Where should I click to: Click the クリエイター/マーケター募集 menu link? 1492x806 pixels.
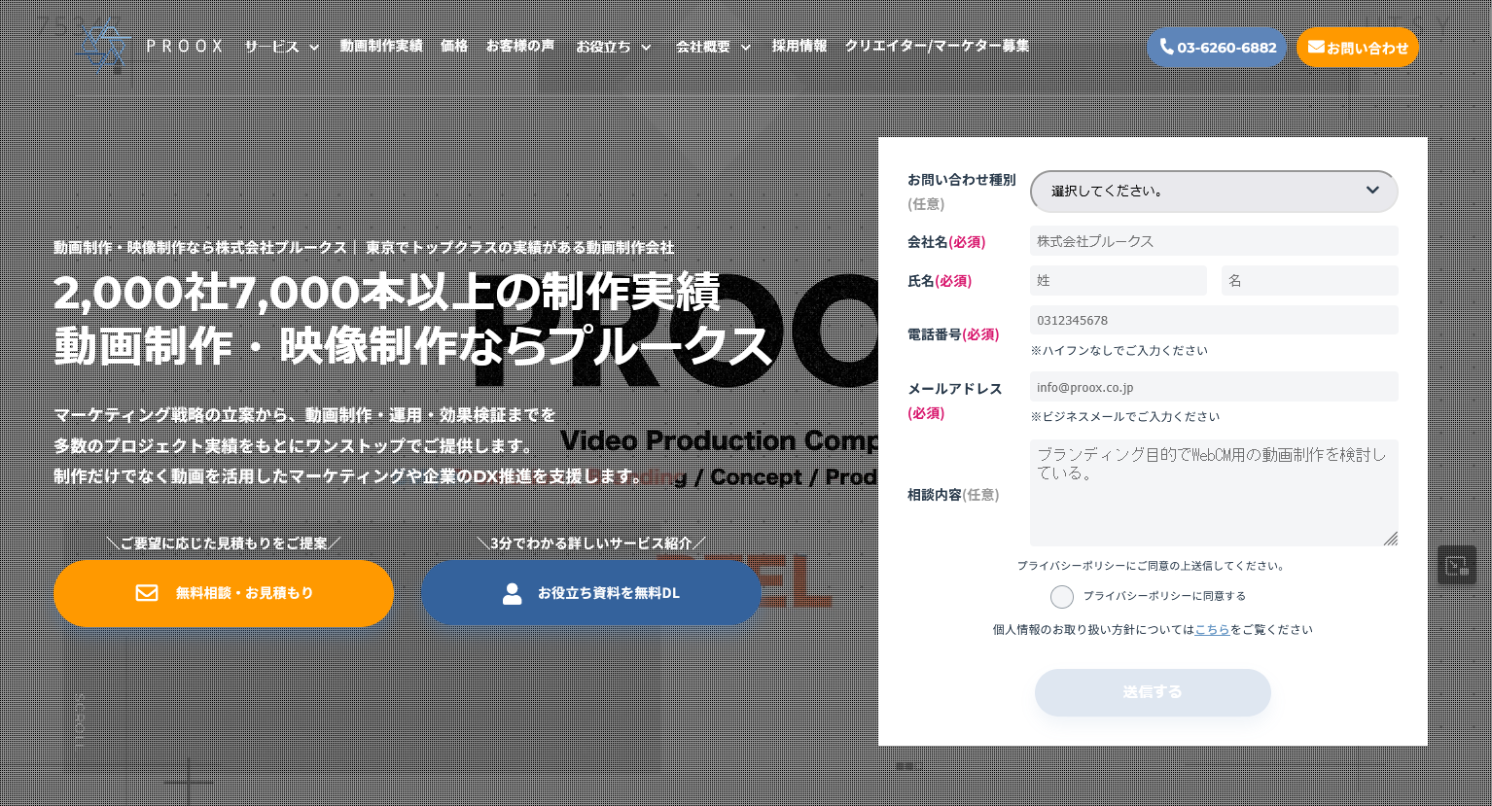[937, 47]
